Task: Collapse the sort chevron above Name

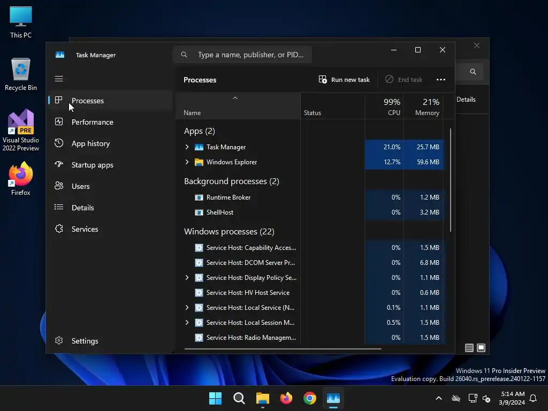Action: (x=235, y=98)
